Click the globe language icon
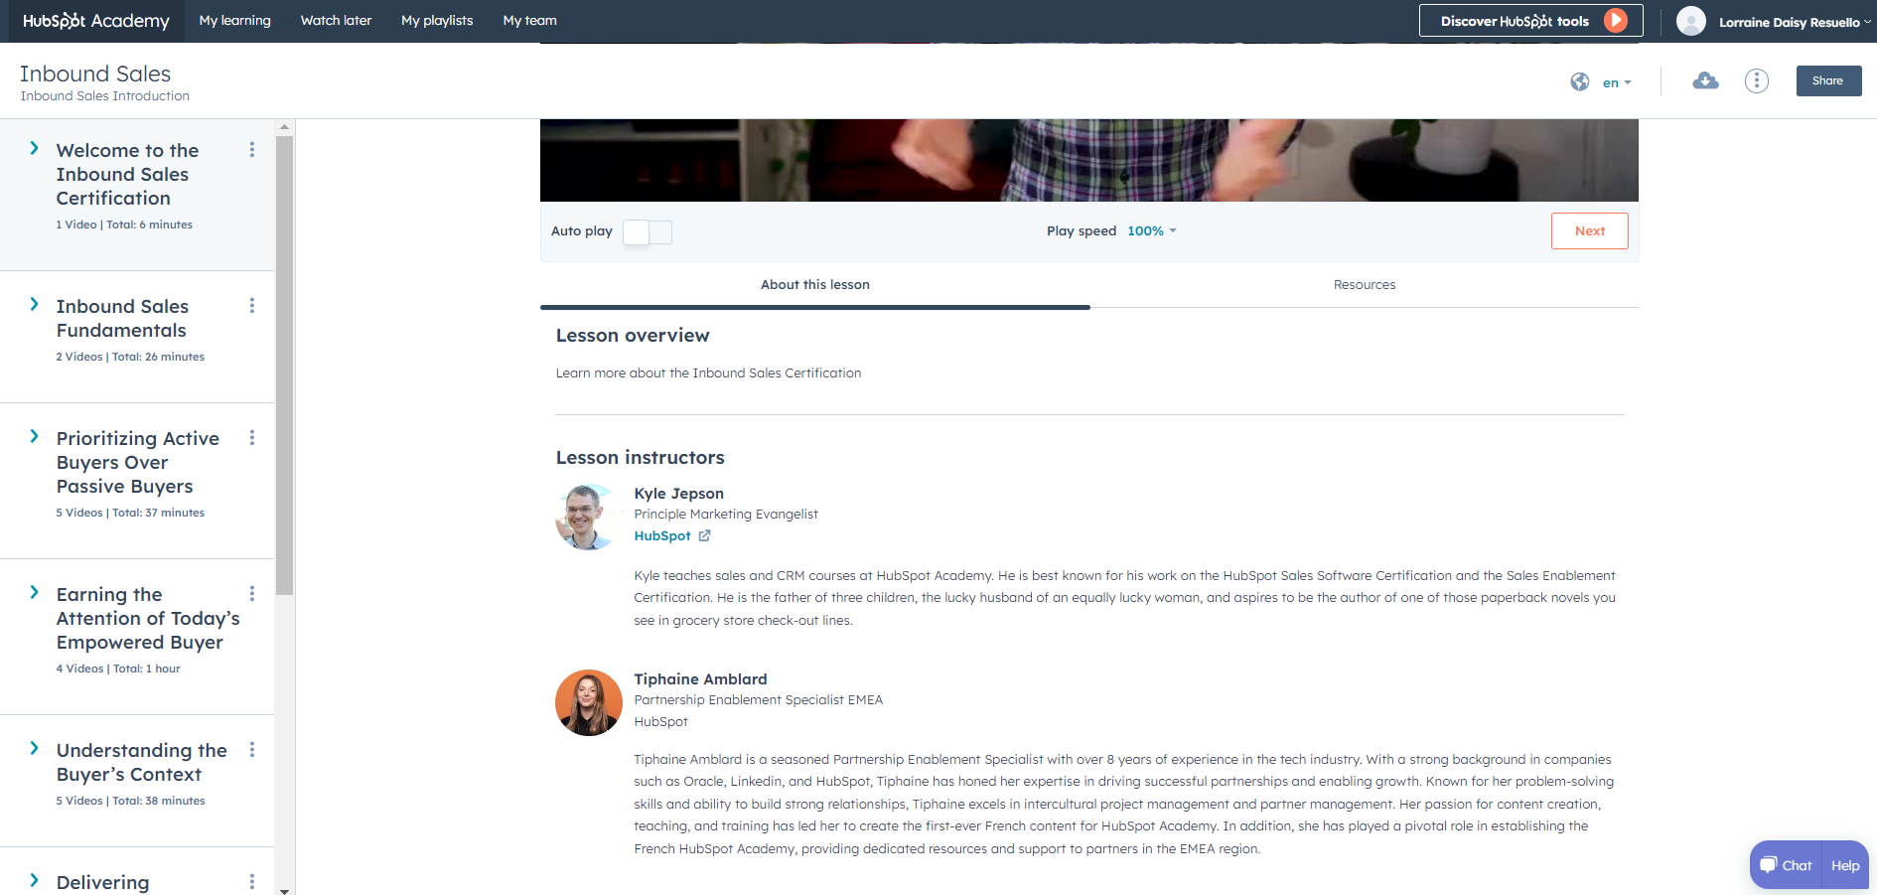 pos(1579,82)
